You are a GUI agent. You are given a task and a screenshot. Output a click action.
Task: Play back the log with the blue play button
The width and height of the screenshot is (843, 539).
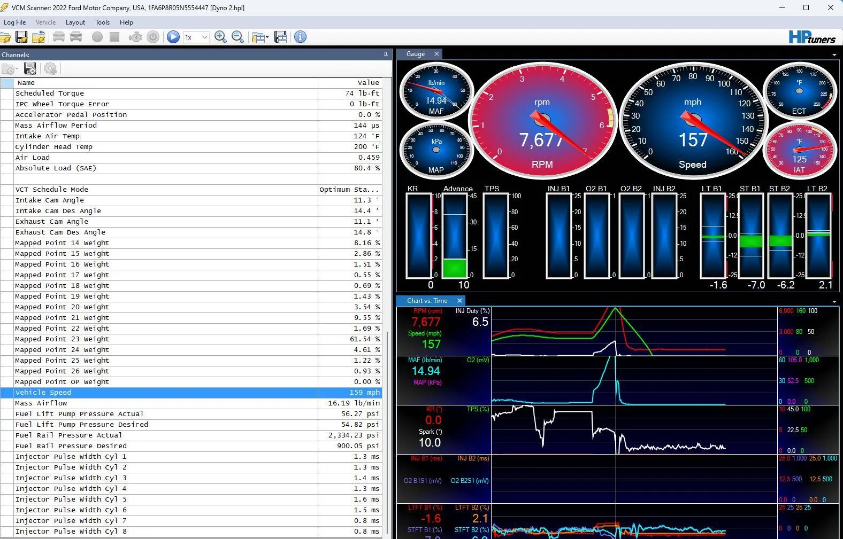coord(173,37)
